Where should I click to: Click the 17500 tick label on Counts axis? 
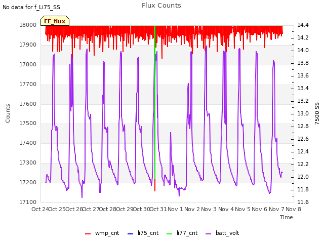(28, 123)
